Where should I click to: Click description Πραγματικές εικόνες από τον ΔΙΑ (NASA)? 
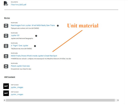coord(25,28)
